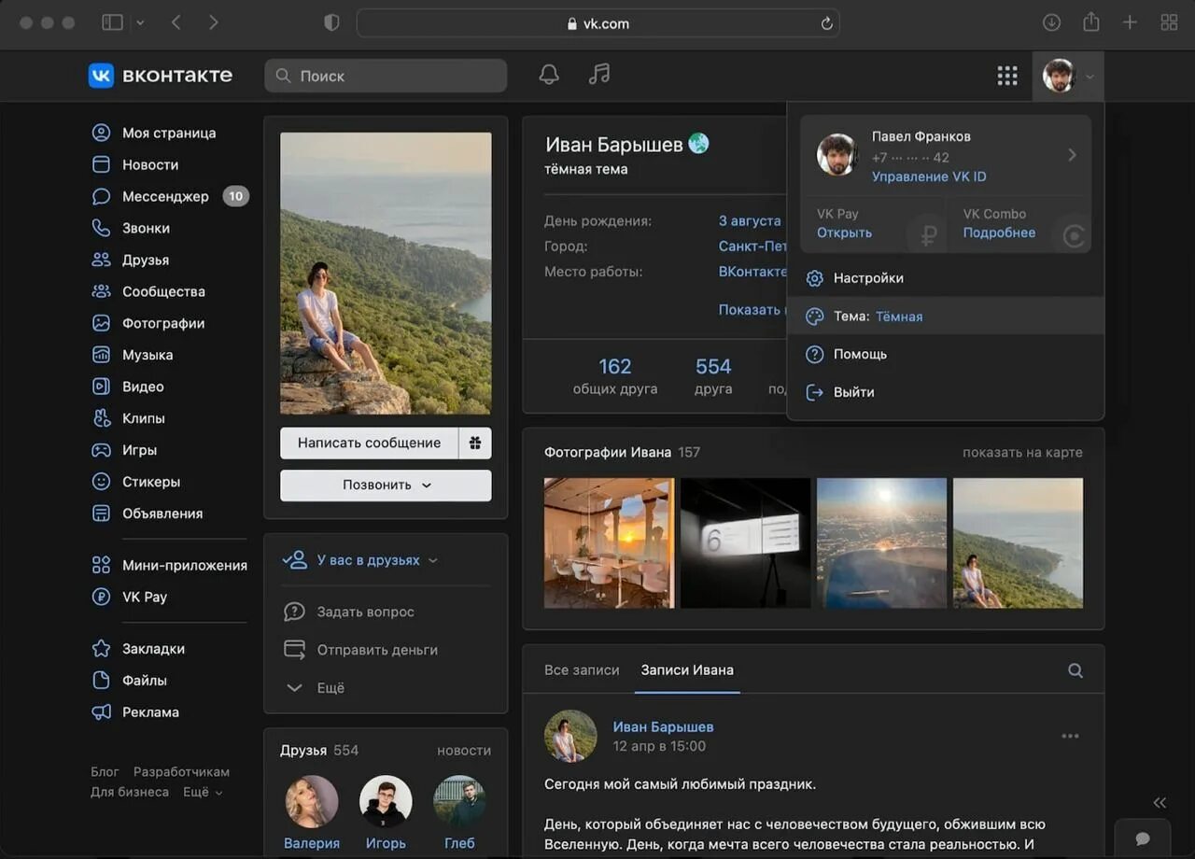Click the Safari reload page icon
The width and height of the screenshot is (1195, 859).
tap(826, 23)
